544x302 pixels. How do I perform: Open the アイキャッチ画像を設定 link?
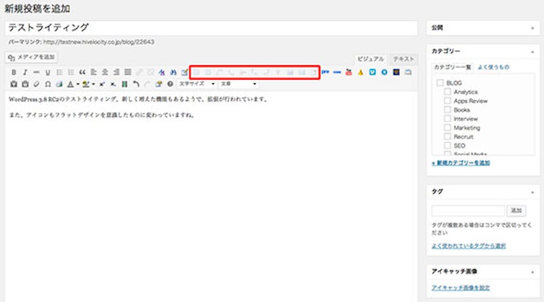coord(461,288)
